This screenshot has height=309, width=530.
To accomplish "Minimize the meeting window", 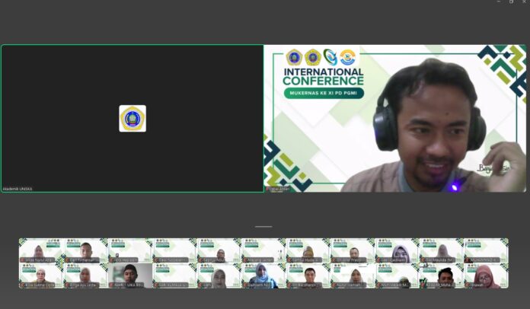I will (x=499, y=2).
